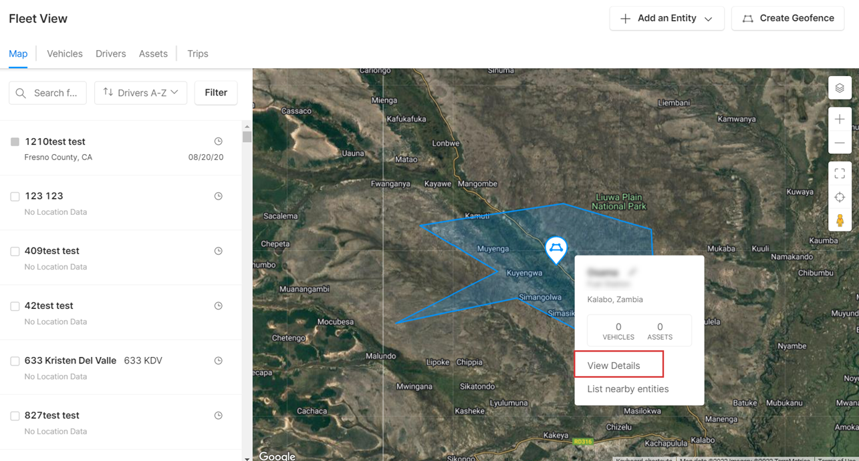The height and width of the screenshot is (461, 859).
Task: Focus the driver search field
Action: pos(47,93)
